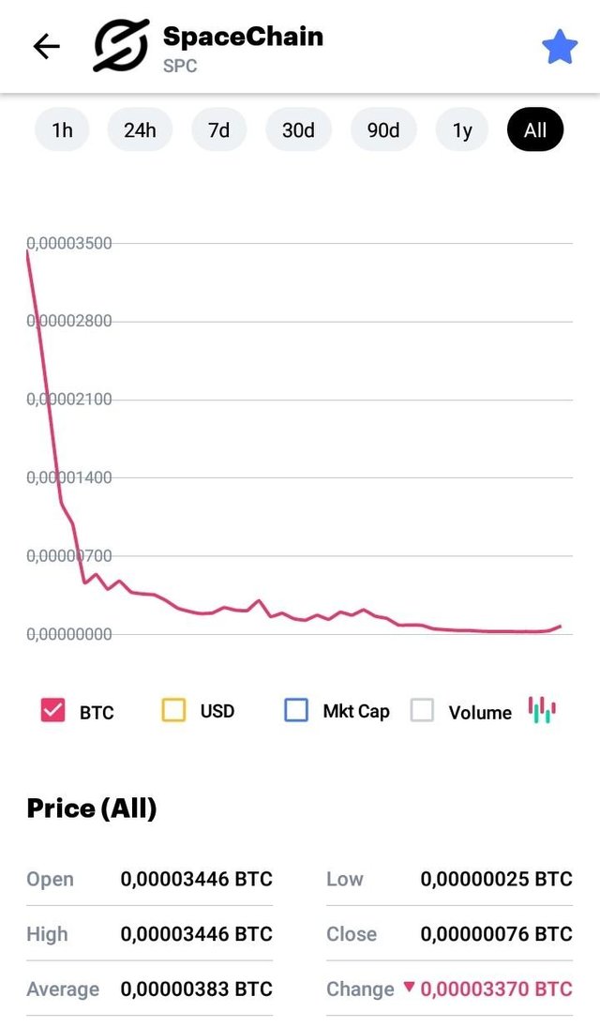Click the Change value in red
This screenshot has height=1027, width=600.
pyautogui.click(x=495, y=989)
